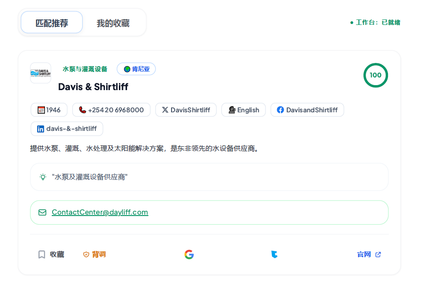This screenshot has width=422, height=288.
Task: Click the 肯尼亚 country tag
Action: point(136,69)
